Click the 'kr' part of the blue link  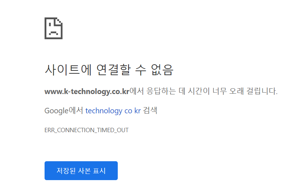click(137, 111)
